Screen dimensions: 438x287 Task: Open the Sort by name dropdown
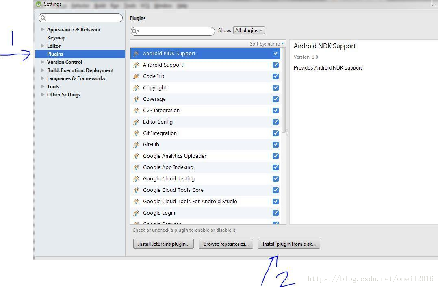tap(267, 44)
